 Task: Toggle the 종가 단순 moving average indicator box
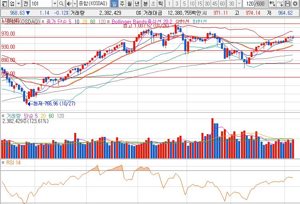(43, 22)
